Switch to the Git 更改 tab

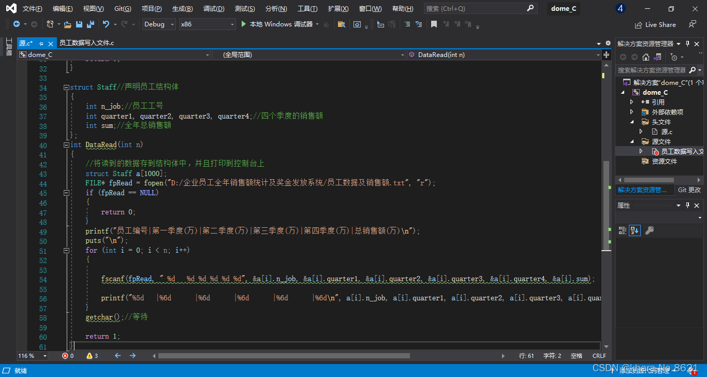[x=689, y=190]
